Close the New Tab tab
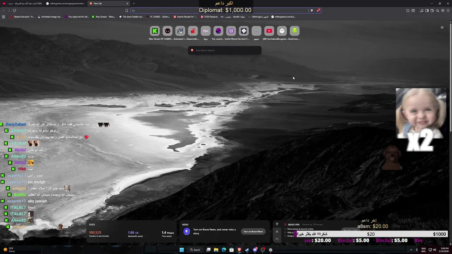Viewport: 452px width, 254px height. click(x=127, y=4)
